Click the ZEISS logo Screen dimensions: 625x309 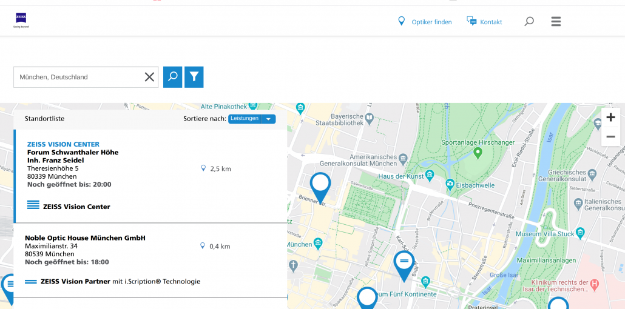pyautogui.click(x=21, y=21)
